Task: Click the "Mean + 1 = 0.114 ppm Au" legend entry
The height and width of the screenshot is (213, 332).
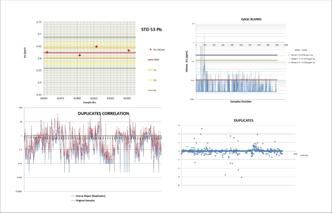Action: click(301, 59)
